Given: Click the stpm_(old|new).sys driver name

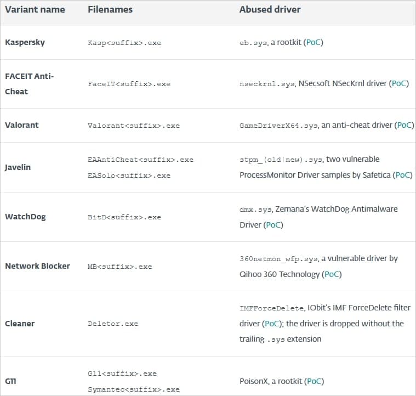Looking at the screenshot, I should click(281, 160).
